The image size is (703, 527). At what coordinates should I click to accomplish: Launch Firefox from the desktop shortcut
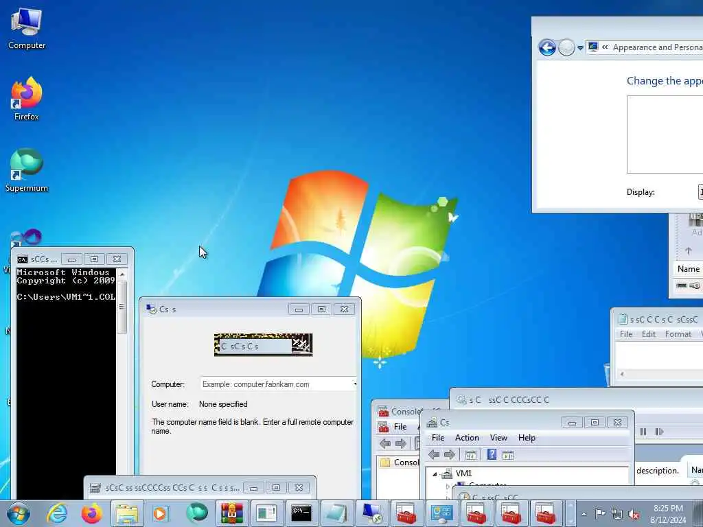(27, 99)
